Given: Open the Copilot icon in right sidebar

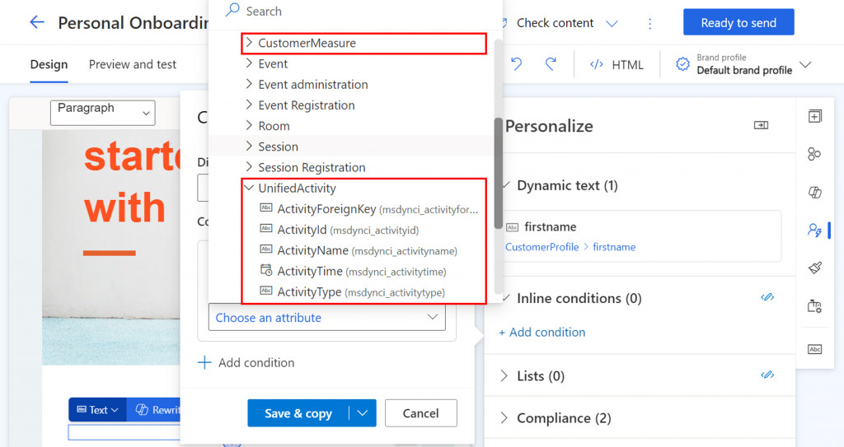Looking at the screenshot, I should point(814,193).
